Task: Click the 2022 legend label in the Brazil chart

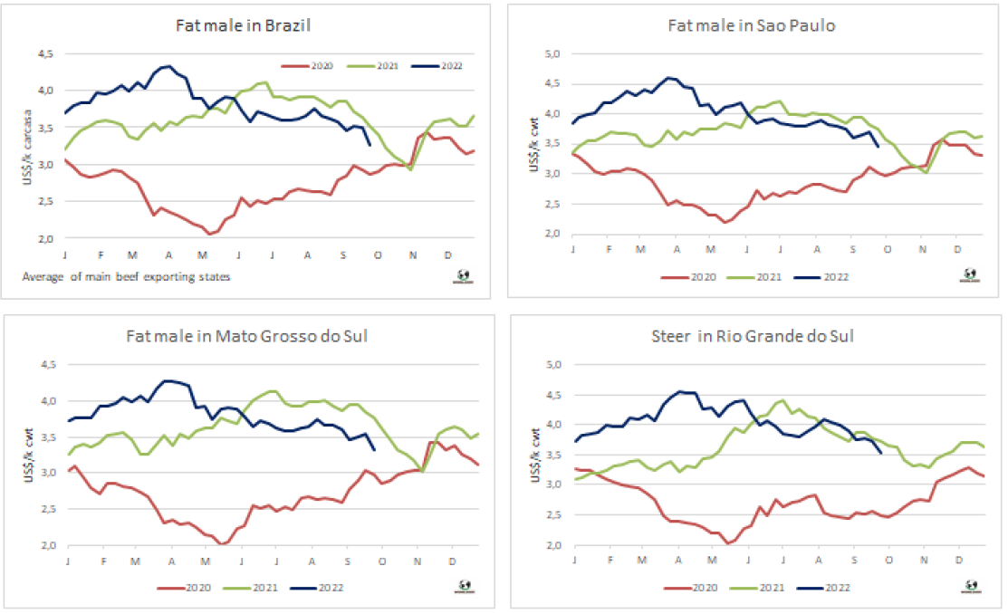Action: tap(451, 67)
